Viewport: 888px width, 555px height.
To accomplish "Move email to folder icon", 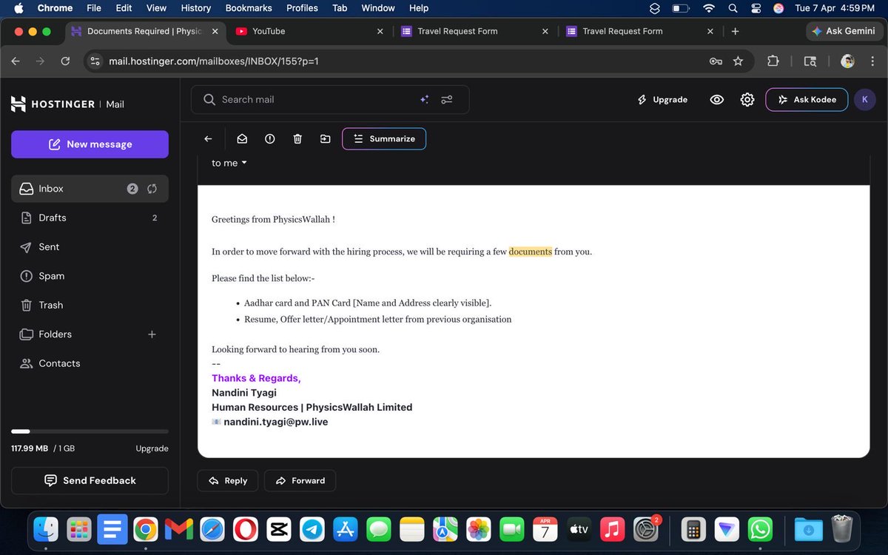I will 325,138.
